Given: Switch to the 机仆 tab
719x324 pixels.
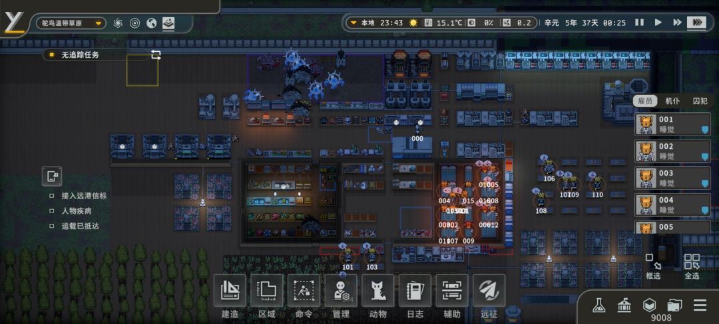Looking at the screenshot, I should click(x=672, y=102).
